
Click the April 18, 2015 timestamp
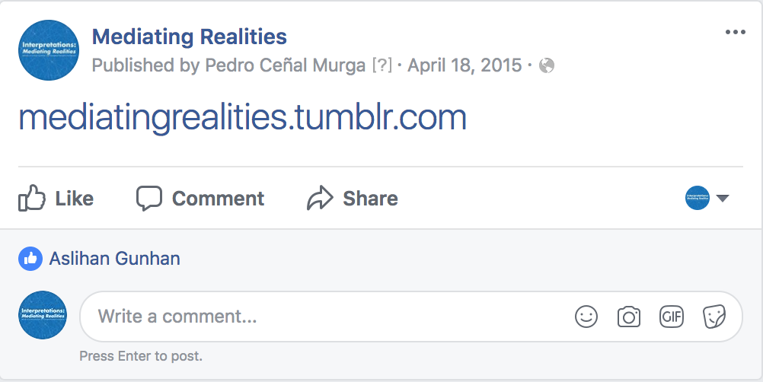click(x=465, y=65)
